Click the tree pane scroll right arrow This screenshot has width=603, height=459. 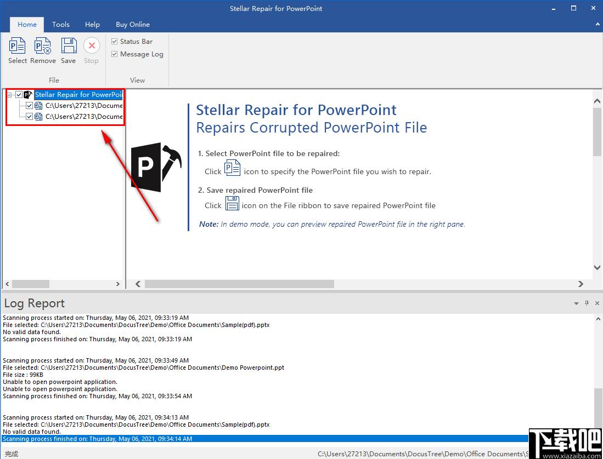click(x=117, y=284)
